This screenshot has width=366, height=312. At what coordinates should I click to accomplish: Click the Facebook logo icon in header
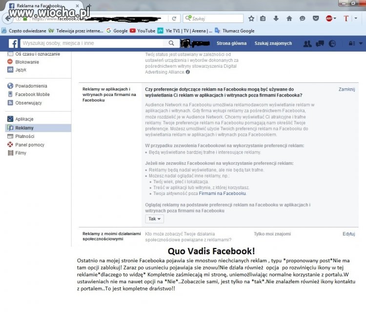point(13,43)
